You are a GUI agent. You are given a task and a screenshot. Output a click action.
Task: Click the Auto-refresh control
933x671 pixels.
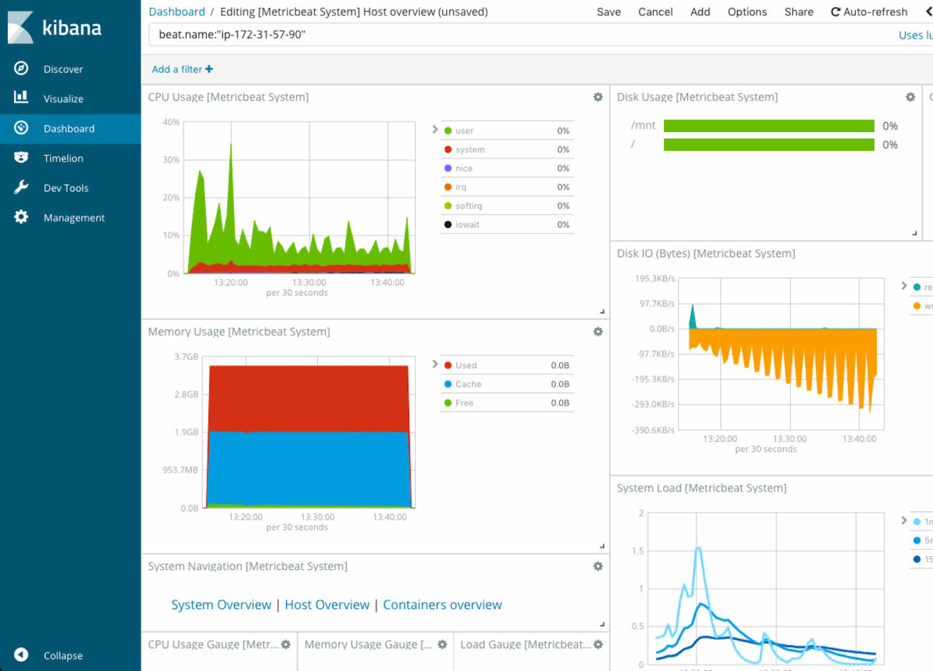point(868,12)
